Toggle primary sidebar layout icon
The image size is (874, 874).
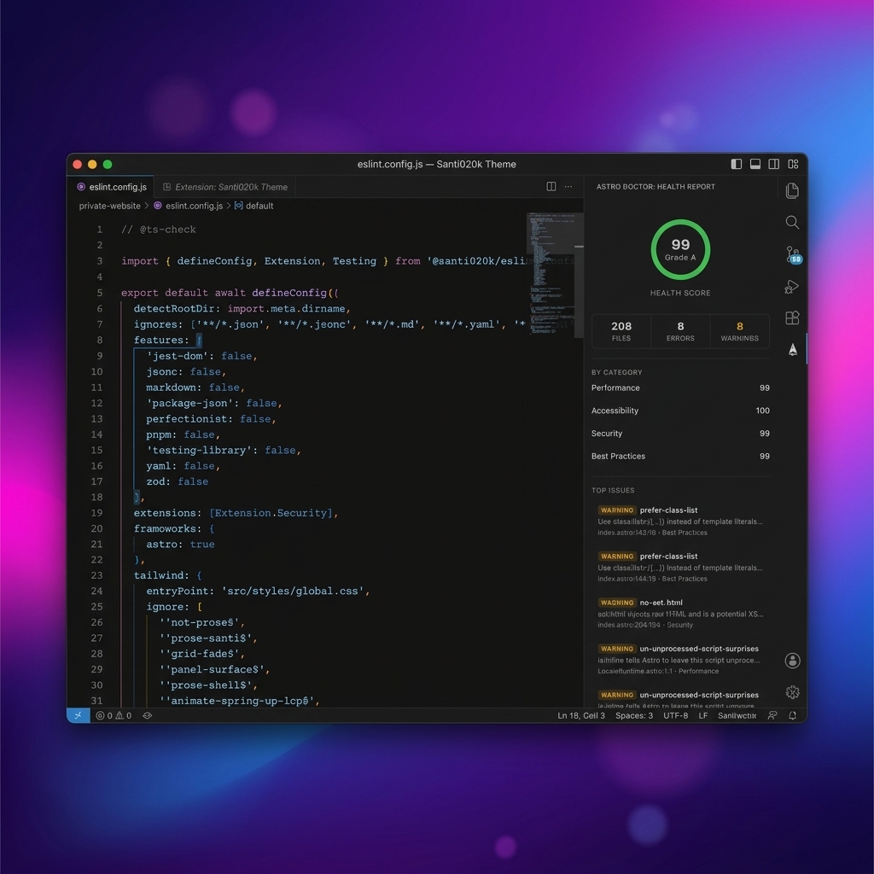pyautogui.click(x=737, y=164)
